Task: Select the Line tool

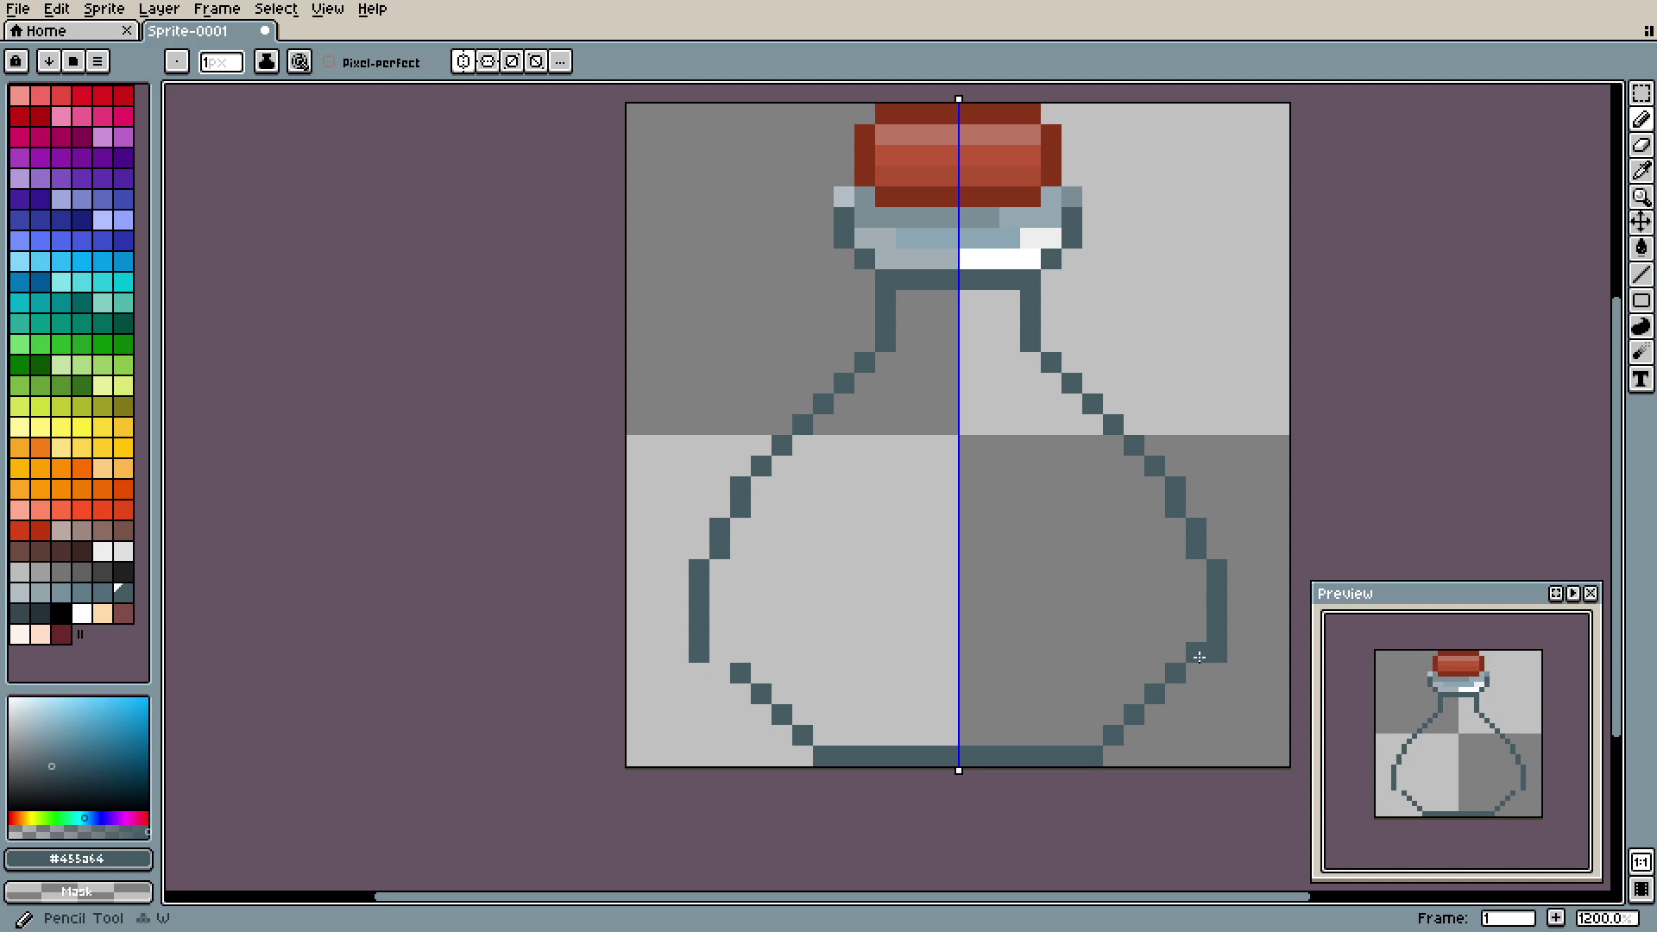Action: pyautogui.click(x=1641, y=274)
